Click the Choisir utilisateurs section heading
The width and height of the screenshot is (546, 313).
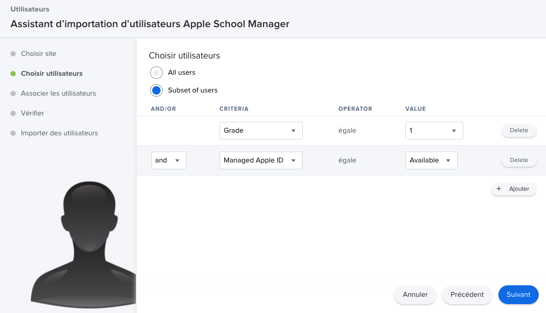[x=184, y=55]
